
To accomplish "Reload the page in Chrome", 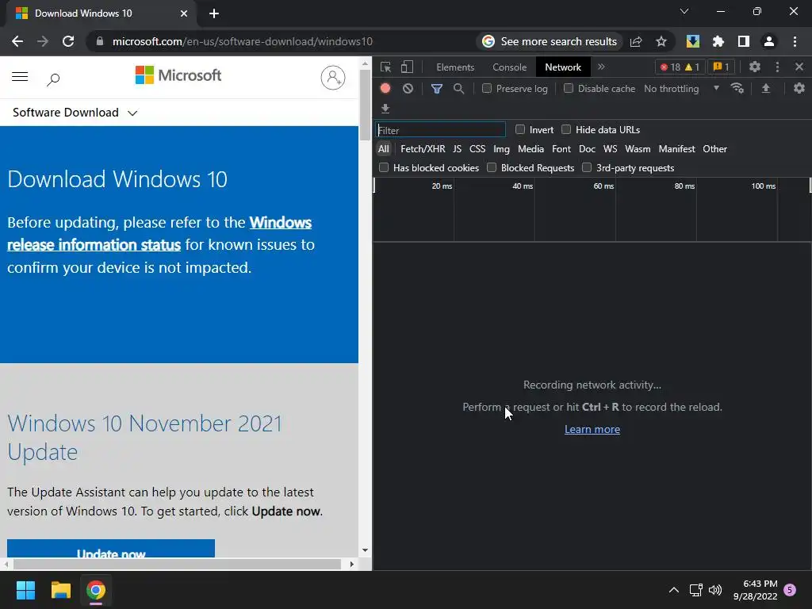I will click(68, 41).
